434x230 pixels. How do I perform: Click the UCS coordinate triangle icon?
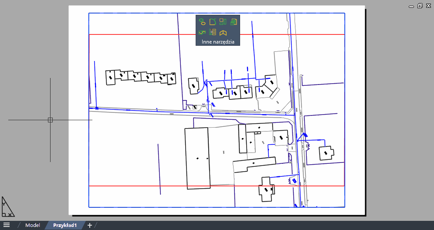pyautogui.click(x=7, y=207)
